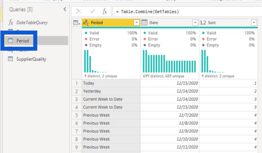
Task: Click the fx insert step icon
Action: click(x=105, y=11)
